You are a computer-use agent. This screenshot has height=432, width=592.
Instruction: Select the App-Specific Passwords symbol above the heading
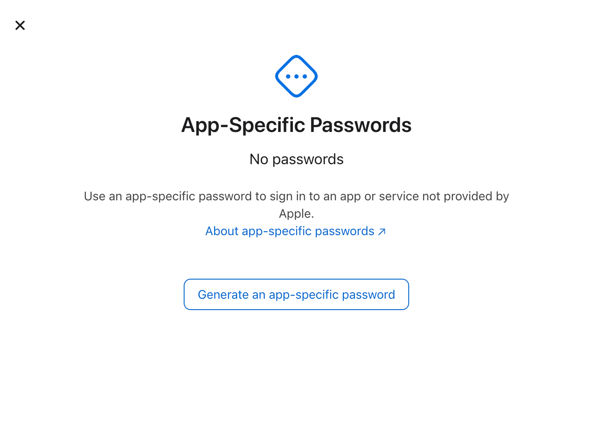pyautogui.click(x=296, y=76)
